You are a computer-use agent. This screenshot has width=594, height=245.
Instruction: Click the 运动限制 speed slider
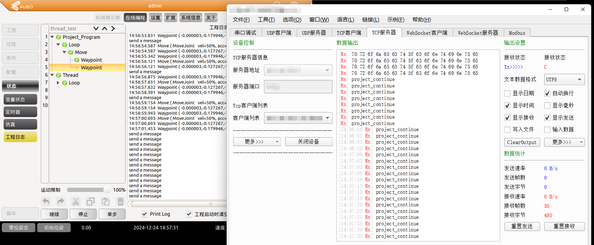pos(88,190)
